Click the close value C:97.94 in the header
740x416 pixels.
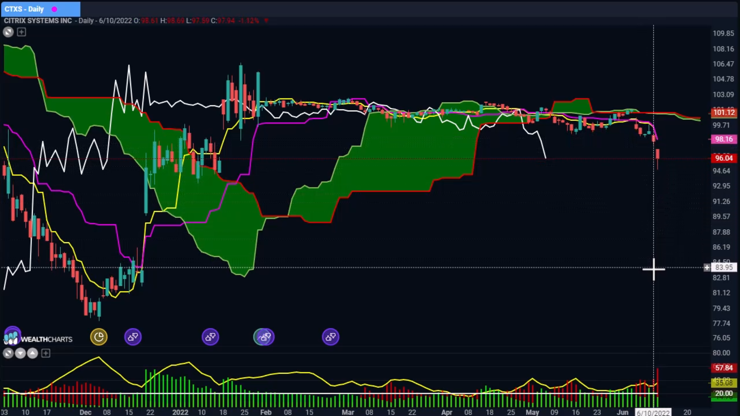point(223,21)
